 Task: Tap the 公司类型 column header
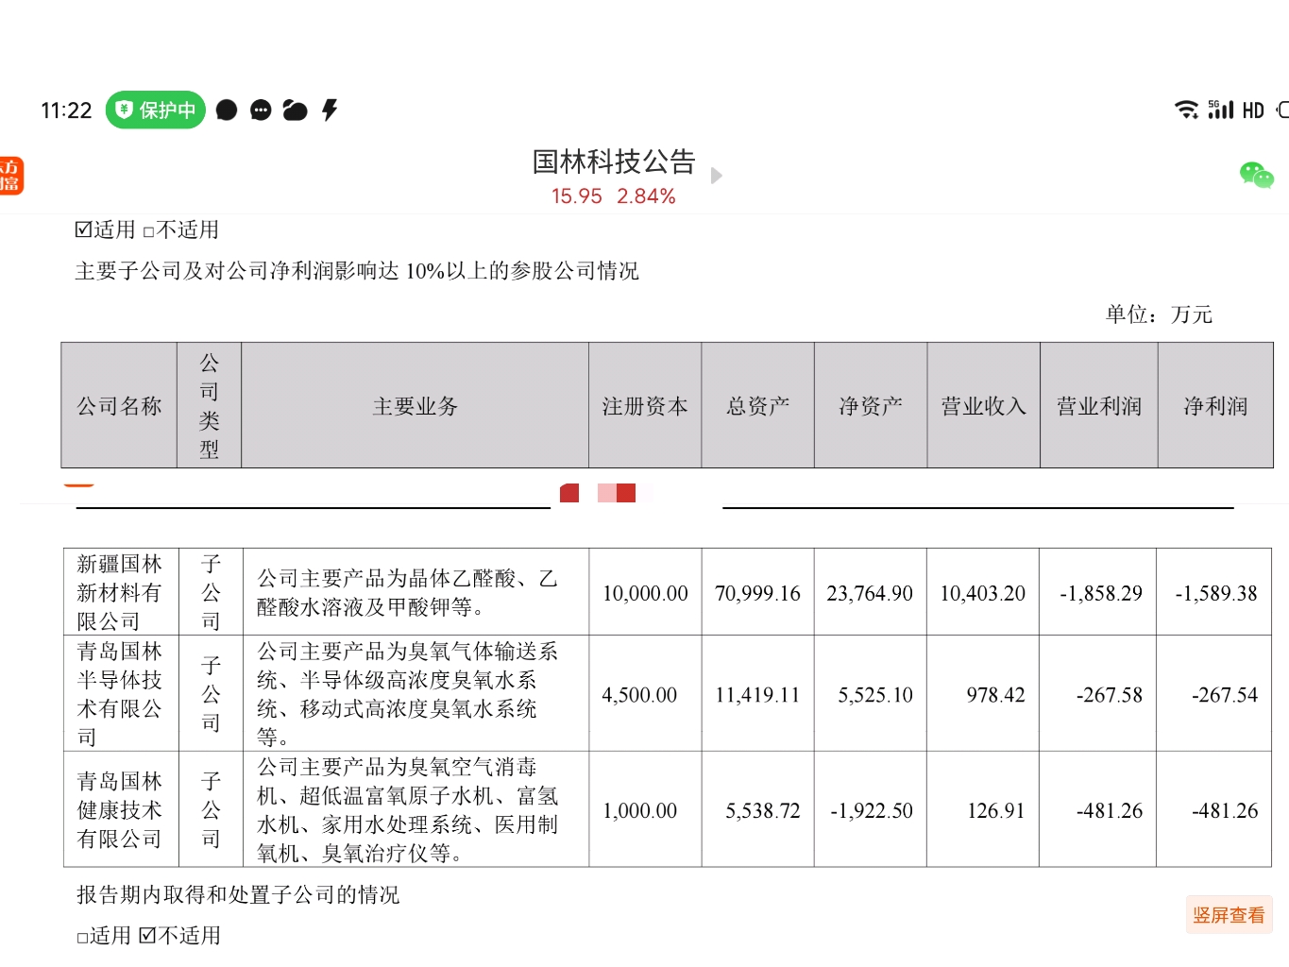click(210, 406)
